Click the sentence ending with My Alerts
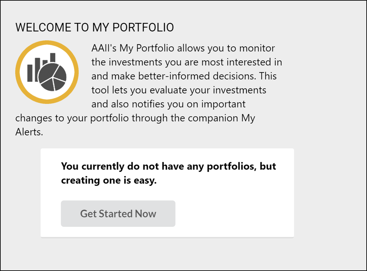 (135, 118)
